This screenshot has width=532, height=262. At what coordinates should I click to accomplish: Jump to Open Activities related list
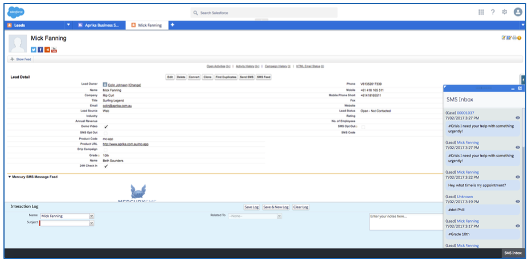pyautogui.click(x=219, y=66)
